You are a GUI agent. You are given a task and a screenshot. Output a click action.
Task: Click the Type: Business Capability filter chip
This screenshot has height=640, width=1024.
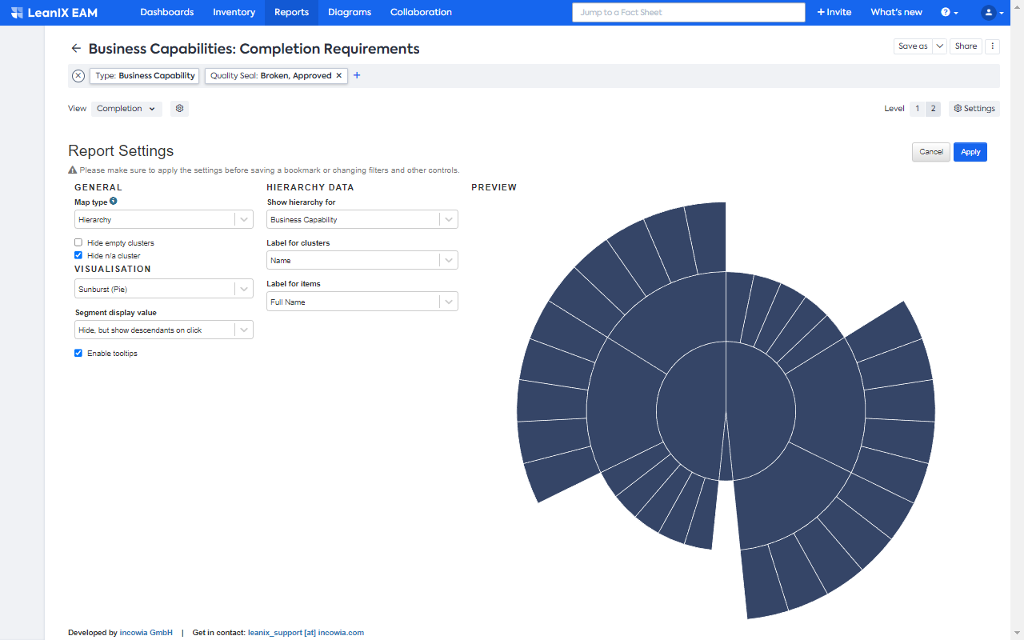[x=145, y=76]
